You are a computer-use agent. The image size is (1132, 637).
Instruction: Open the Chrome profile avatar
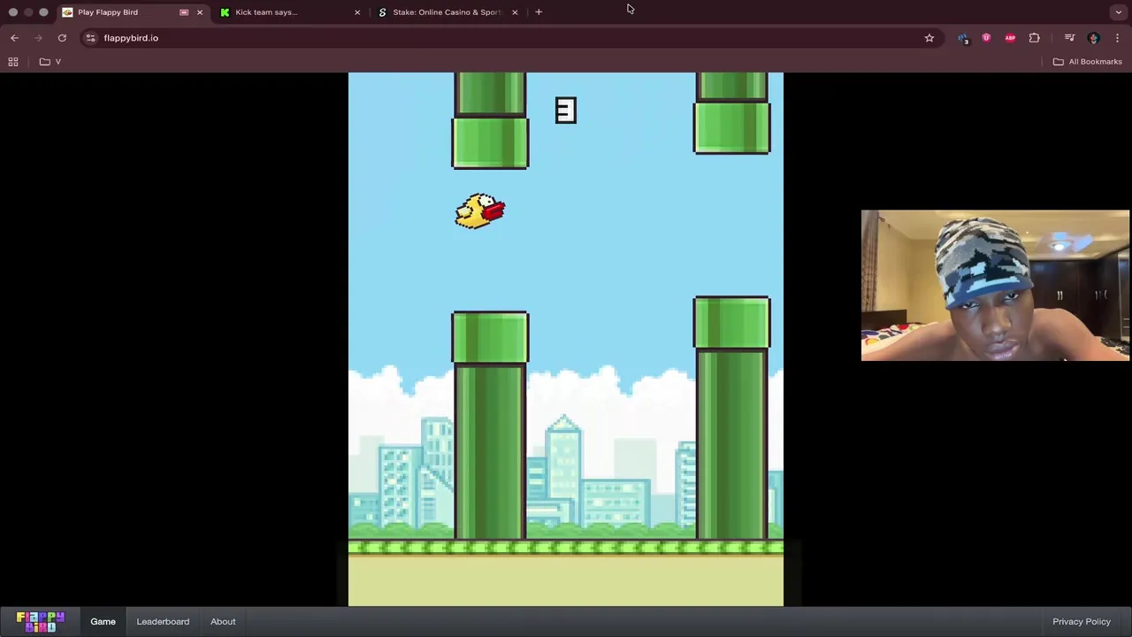pos(1094,38)
